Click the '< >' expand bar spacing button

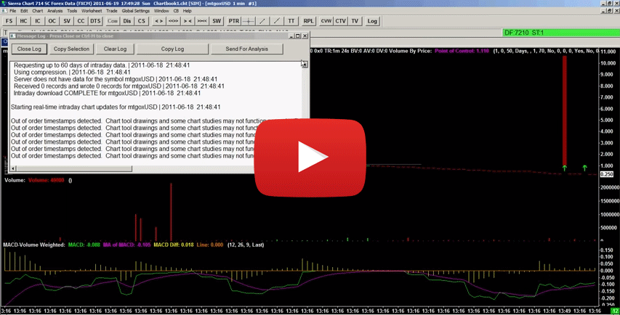pyautogui.click(x=158, y=21)
